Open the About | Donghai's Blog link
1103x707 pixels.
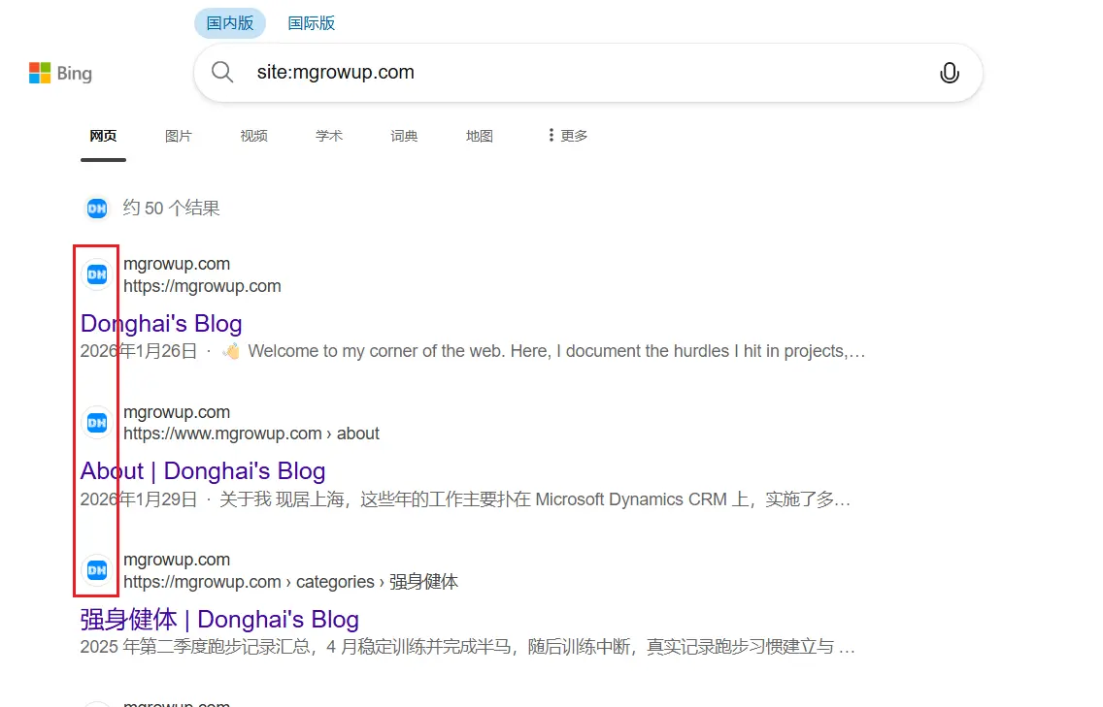coord(203,471)
